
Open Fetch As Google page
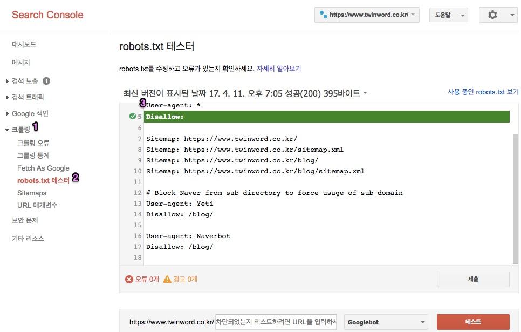pyautogui.click(x=43, y=168)
